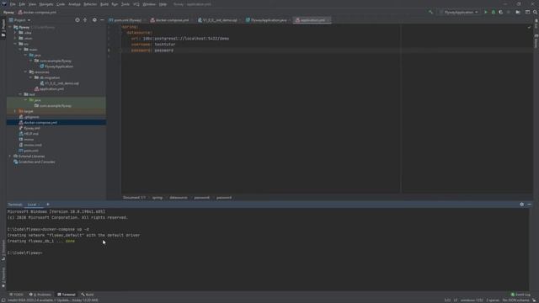Add a new terminal session with the plus icon
This screenshot has height=303, width=539.
[x=48, y=204]
